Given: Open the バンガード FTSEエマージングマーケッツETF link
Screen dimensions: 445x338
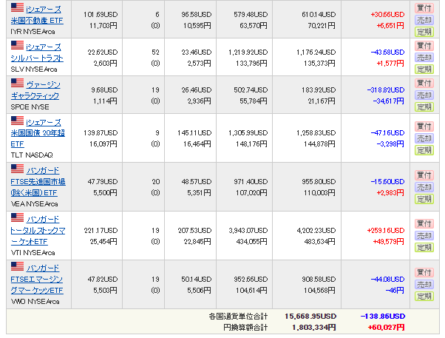Looking at the screenshot, I should (37, 280).
